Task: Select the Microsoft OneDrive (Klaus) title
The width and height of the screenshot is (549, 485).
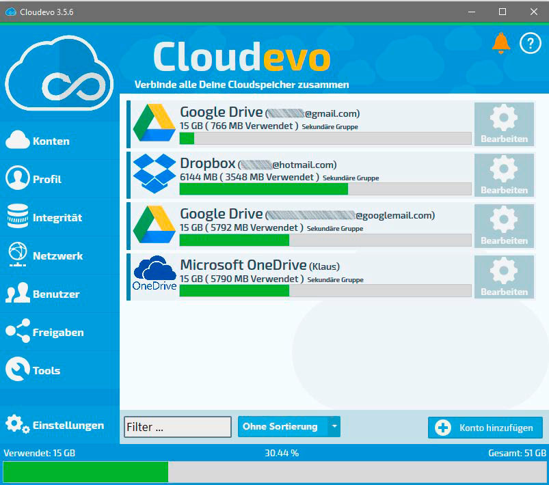Action: point(259,265)
